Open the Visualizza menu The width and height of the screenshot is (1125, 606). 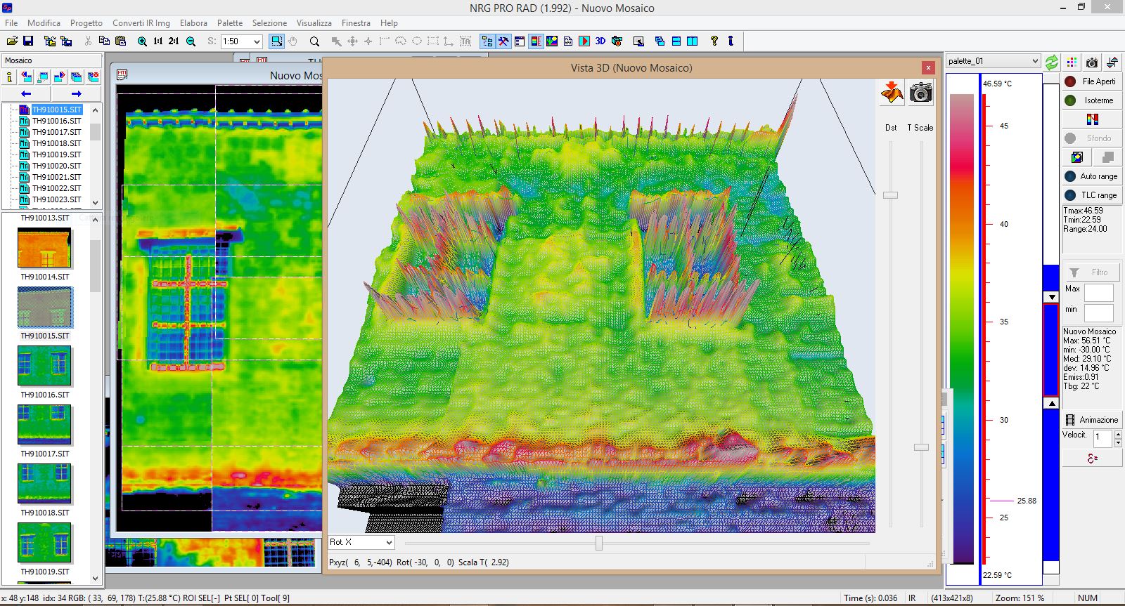coord(314,23)
